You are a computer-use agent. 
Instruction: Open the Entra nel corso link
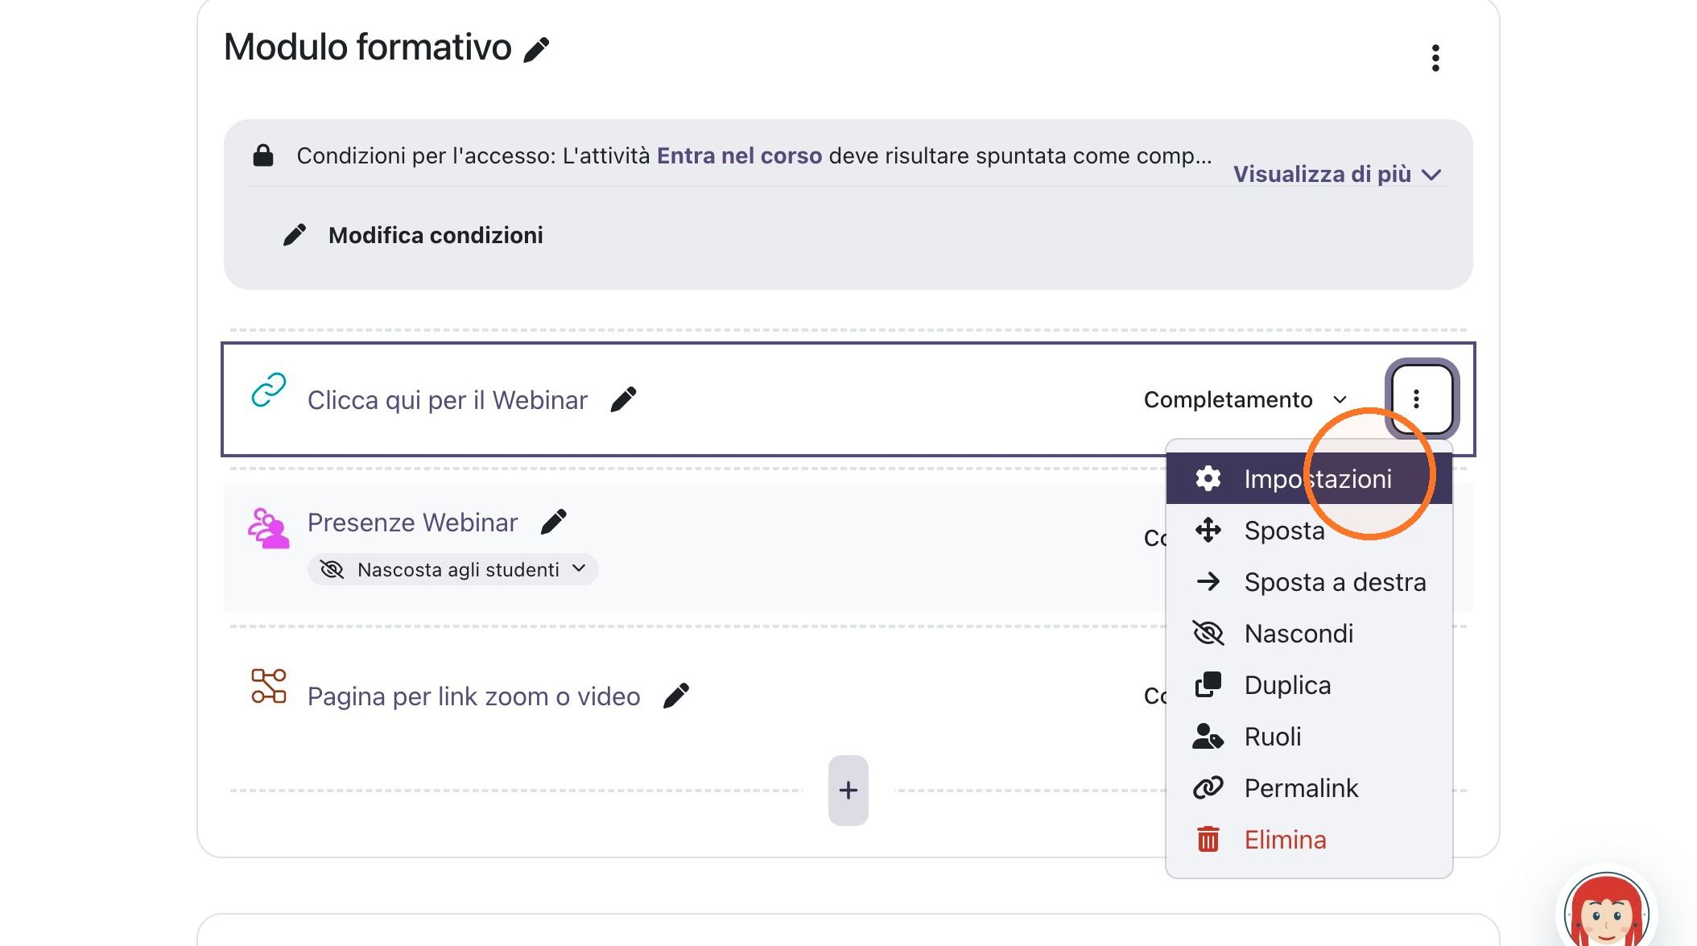pos(739,155)
